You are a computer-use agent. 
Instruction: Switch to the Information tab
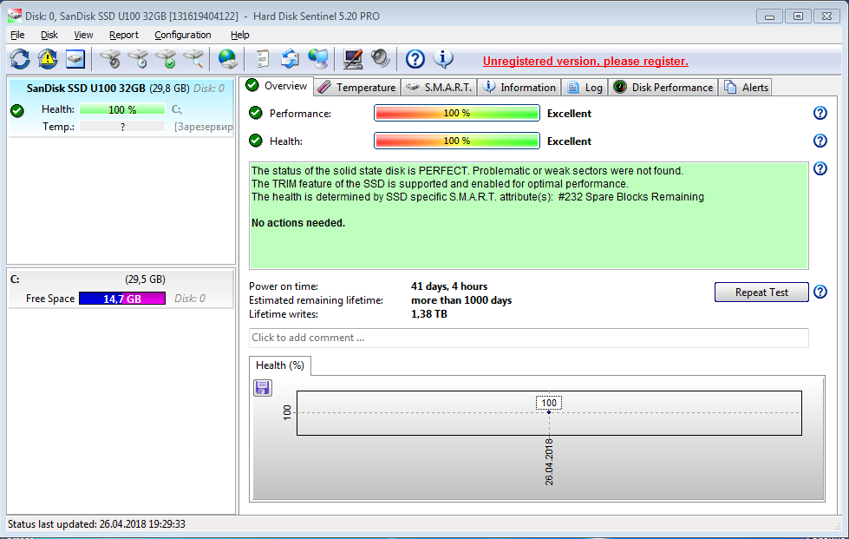pyautogui.click(x=519, y=87)
